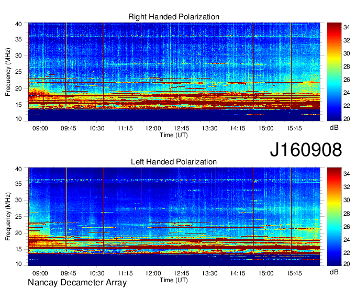
Task: Click the 15:45 time tick of the right-handed plot
Action: pos(294,128)
